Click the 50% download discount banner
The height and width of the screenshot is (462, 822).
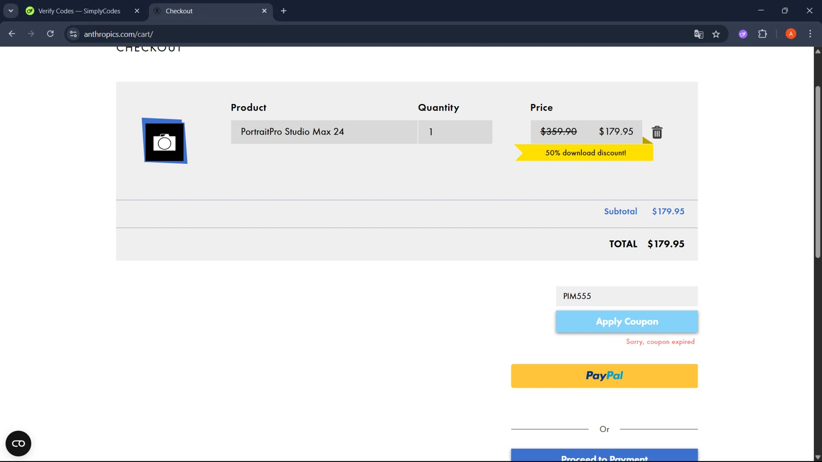click(x=584, y=153)
